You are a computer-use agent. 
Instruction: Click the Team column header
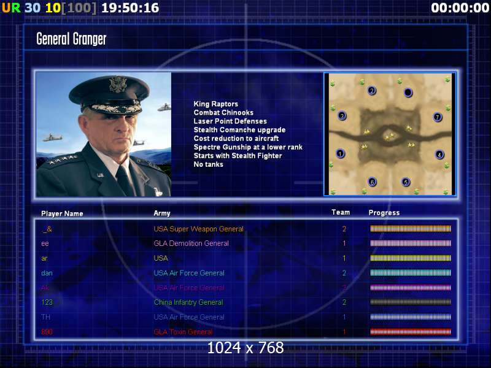coord(341,212)
